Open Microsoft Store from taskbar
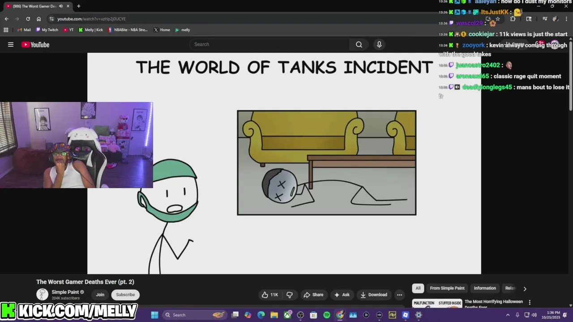This screenshot has width=573, height=322. [313, 315]
